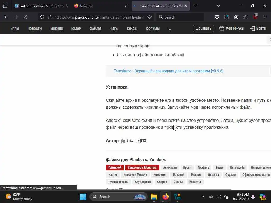Filter files by Анимации tag
Image resolution: width=271 pixels, height=203 pixels.
170,167
